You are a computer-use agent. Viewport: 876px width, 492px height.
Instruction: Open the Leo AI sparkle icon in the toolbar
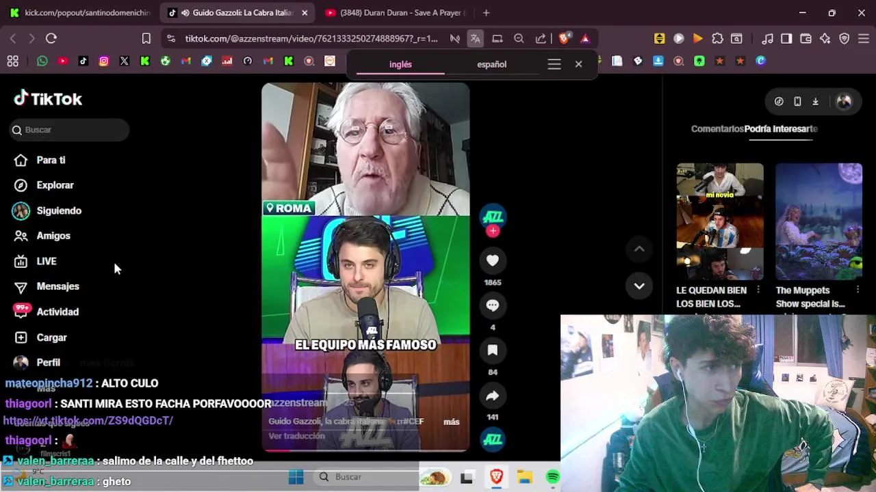pos(825,38)
